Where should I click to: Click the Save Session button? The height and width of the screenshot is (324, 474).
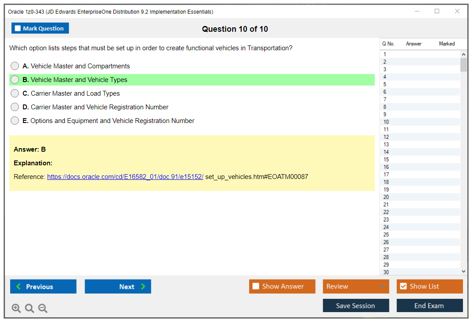tap(356, 305)
